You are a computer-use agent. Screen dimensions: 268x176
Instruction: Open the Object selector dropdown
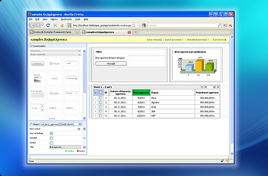tap(80, 124)
